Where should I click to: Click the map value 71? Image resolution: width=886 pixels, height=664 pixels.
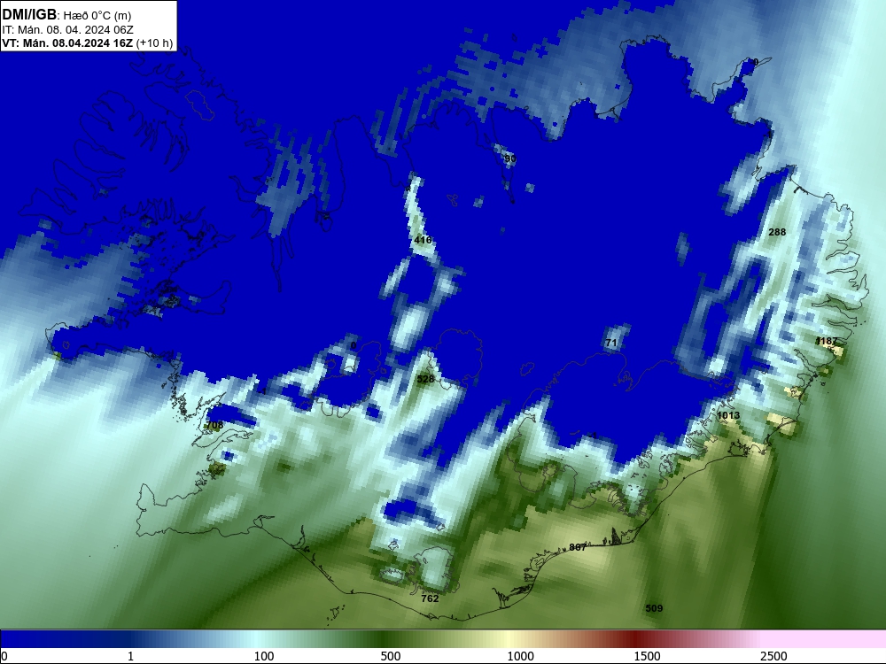point(610,343)
